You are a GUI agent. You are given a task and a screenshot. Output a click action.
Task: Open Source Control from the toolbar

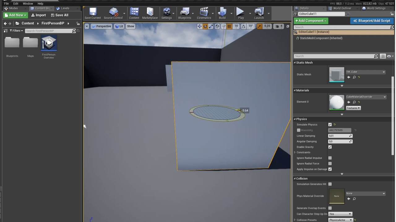(x=113, y=14)
